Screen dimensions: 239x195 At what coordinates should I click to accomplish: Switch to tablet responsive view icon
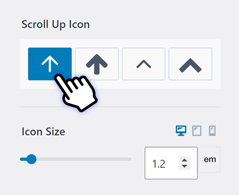click(196, 131)
